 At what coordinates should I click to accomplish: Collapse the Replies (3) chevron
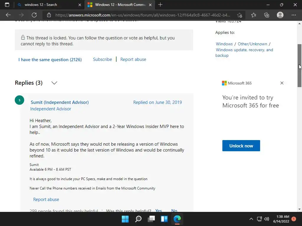[x=54, y=83]
